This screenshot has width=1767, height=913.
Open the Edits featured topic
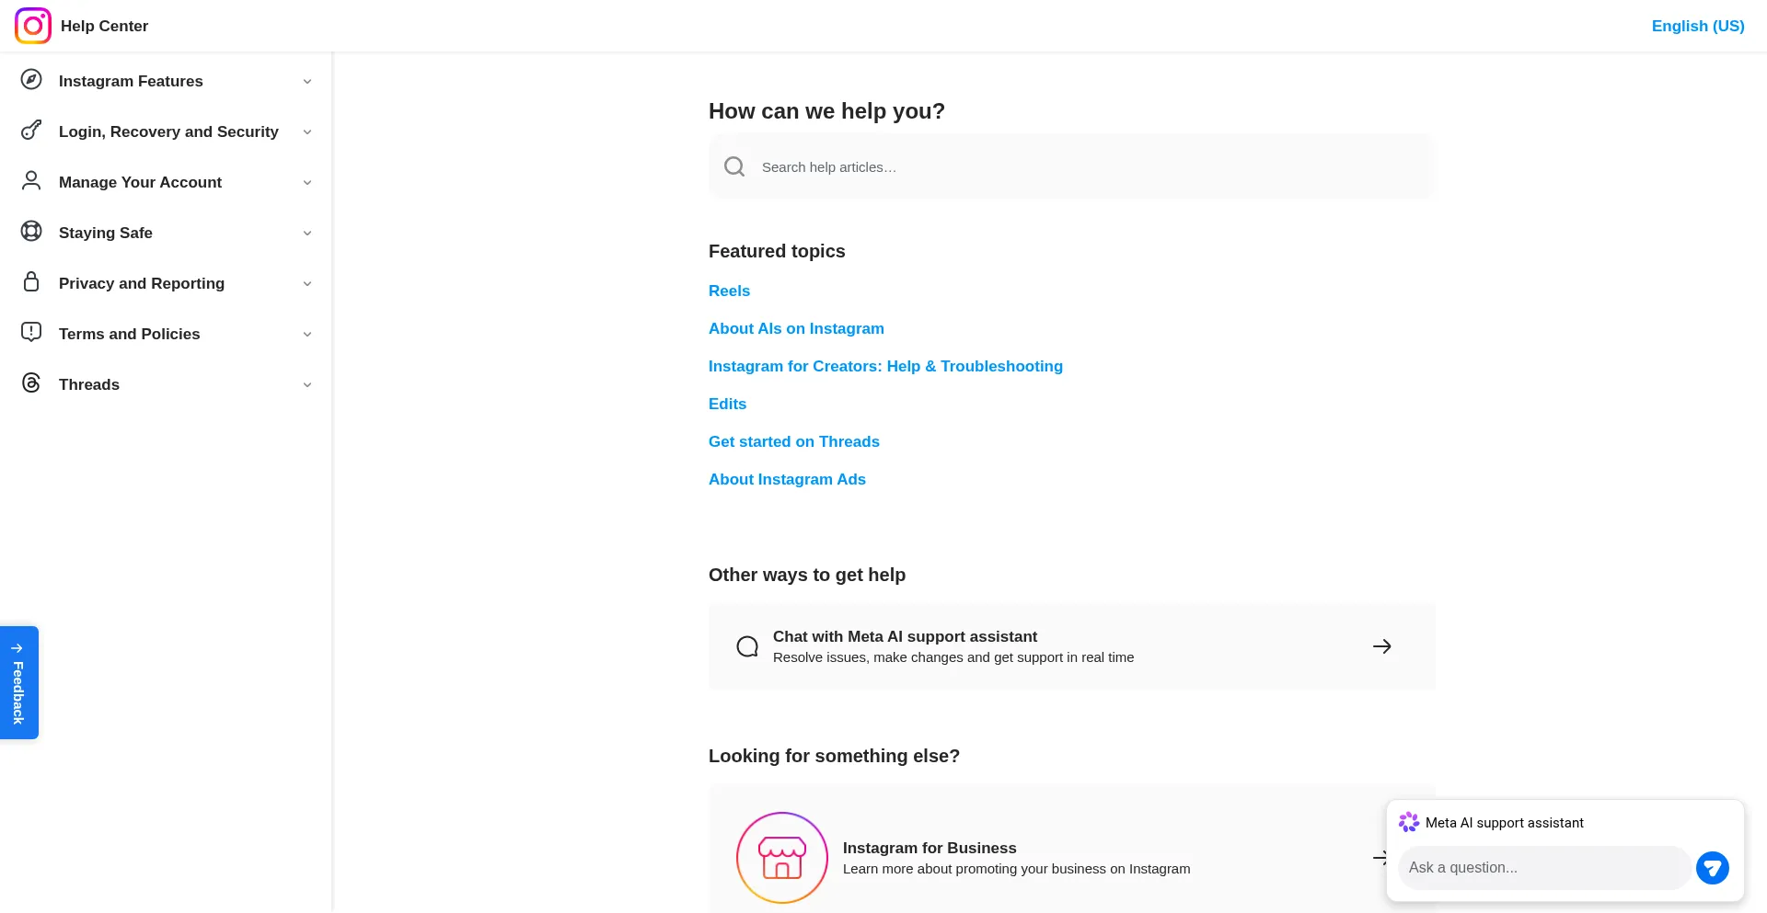(x=727, y=404)
